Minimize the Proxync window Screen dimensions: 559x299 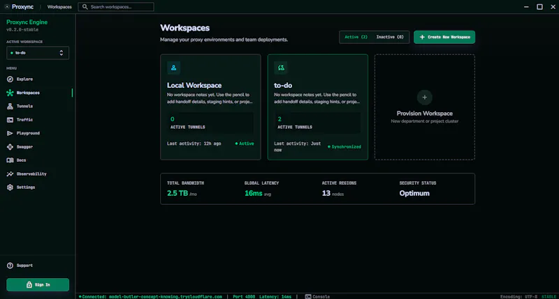pyautogui.click(x=526, y=7)
